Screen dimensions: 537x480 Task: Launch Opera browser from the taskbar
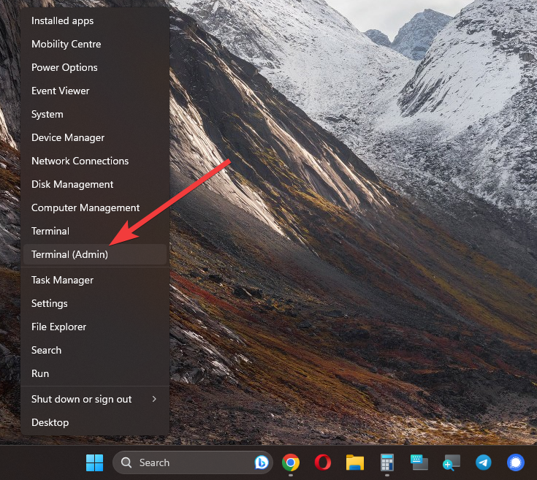point(322,462)
